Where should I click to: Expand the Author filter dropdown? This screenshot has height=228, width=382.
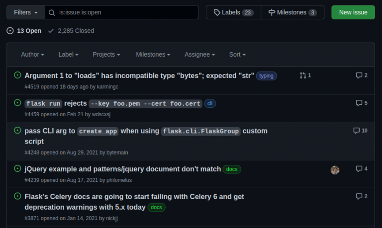(32, 55)
